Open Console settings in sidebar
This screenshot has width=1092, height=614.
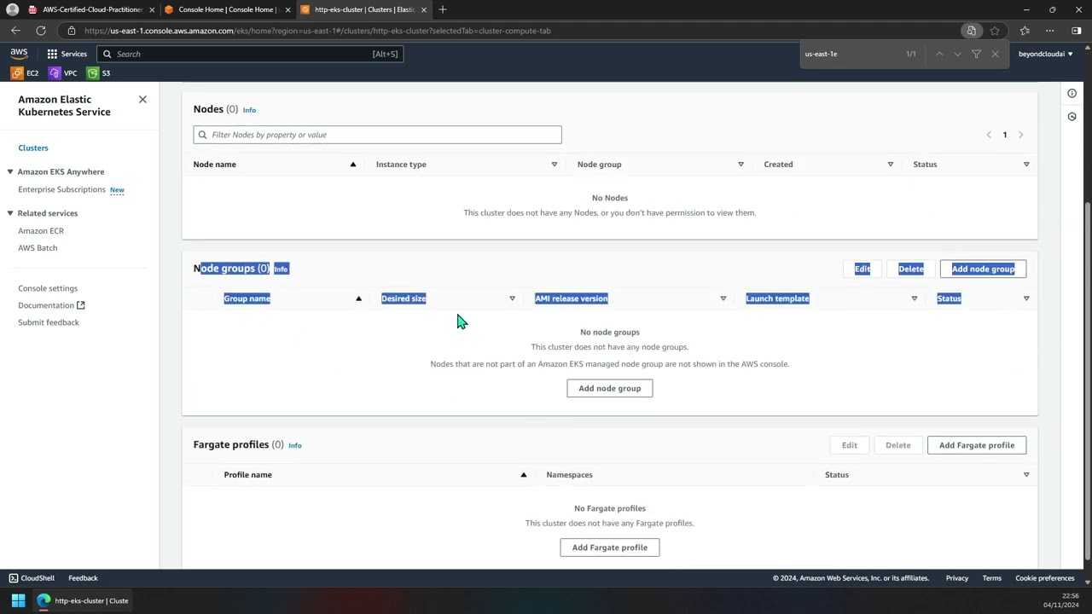click(48, 288)
